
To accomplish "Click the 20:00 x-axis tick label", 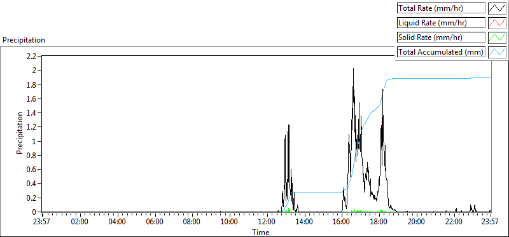I will click(416, 222).
